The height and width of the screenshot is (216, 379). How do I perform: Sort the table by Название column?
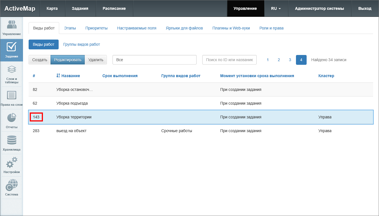(x=70, y=76)
